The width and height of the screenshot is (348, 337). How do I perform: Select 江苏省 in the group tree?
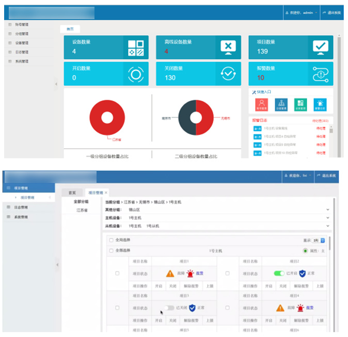click(82, 210)
